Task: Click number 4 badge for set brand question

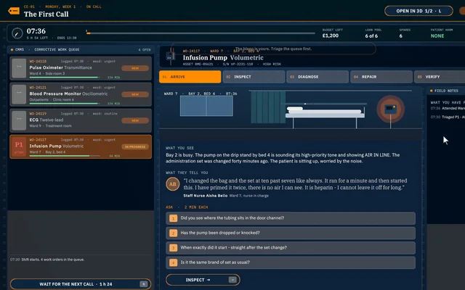Action: (173, 262)
